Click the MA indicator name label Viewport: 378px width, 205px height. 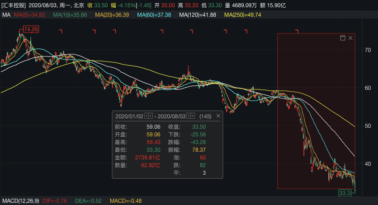[x=6, y=15]
